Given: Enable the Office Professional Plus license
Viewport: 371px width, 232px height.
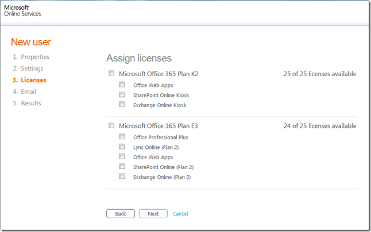Looking at the screenshot, I should tap(122, 137).
